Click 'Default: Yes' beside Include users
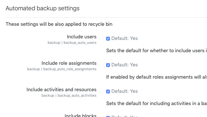Screen dimensions: 207x117 (125, 38)
